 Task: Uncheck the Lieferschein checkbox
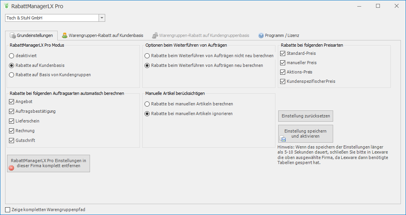11,121
